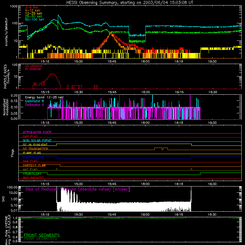
Task: Click the BAD PACKETS flag label
Action: point(33,178)
